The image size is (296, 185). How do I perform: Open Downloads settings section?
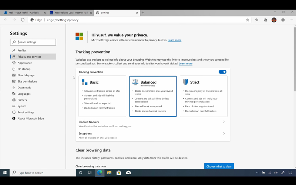[33, 88]
